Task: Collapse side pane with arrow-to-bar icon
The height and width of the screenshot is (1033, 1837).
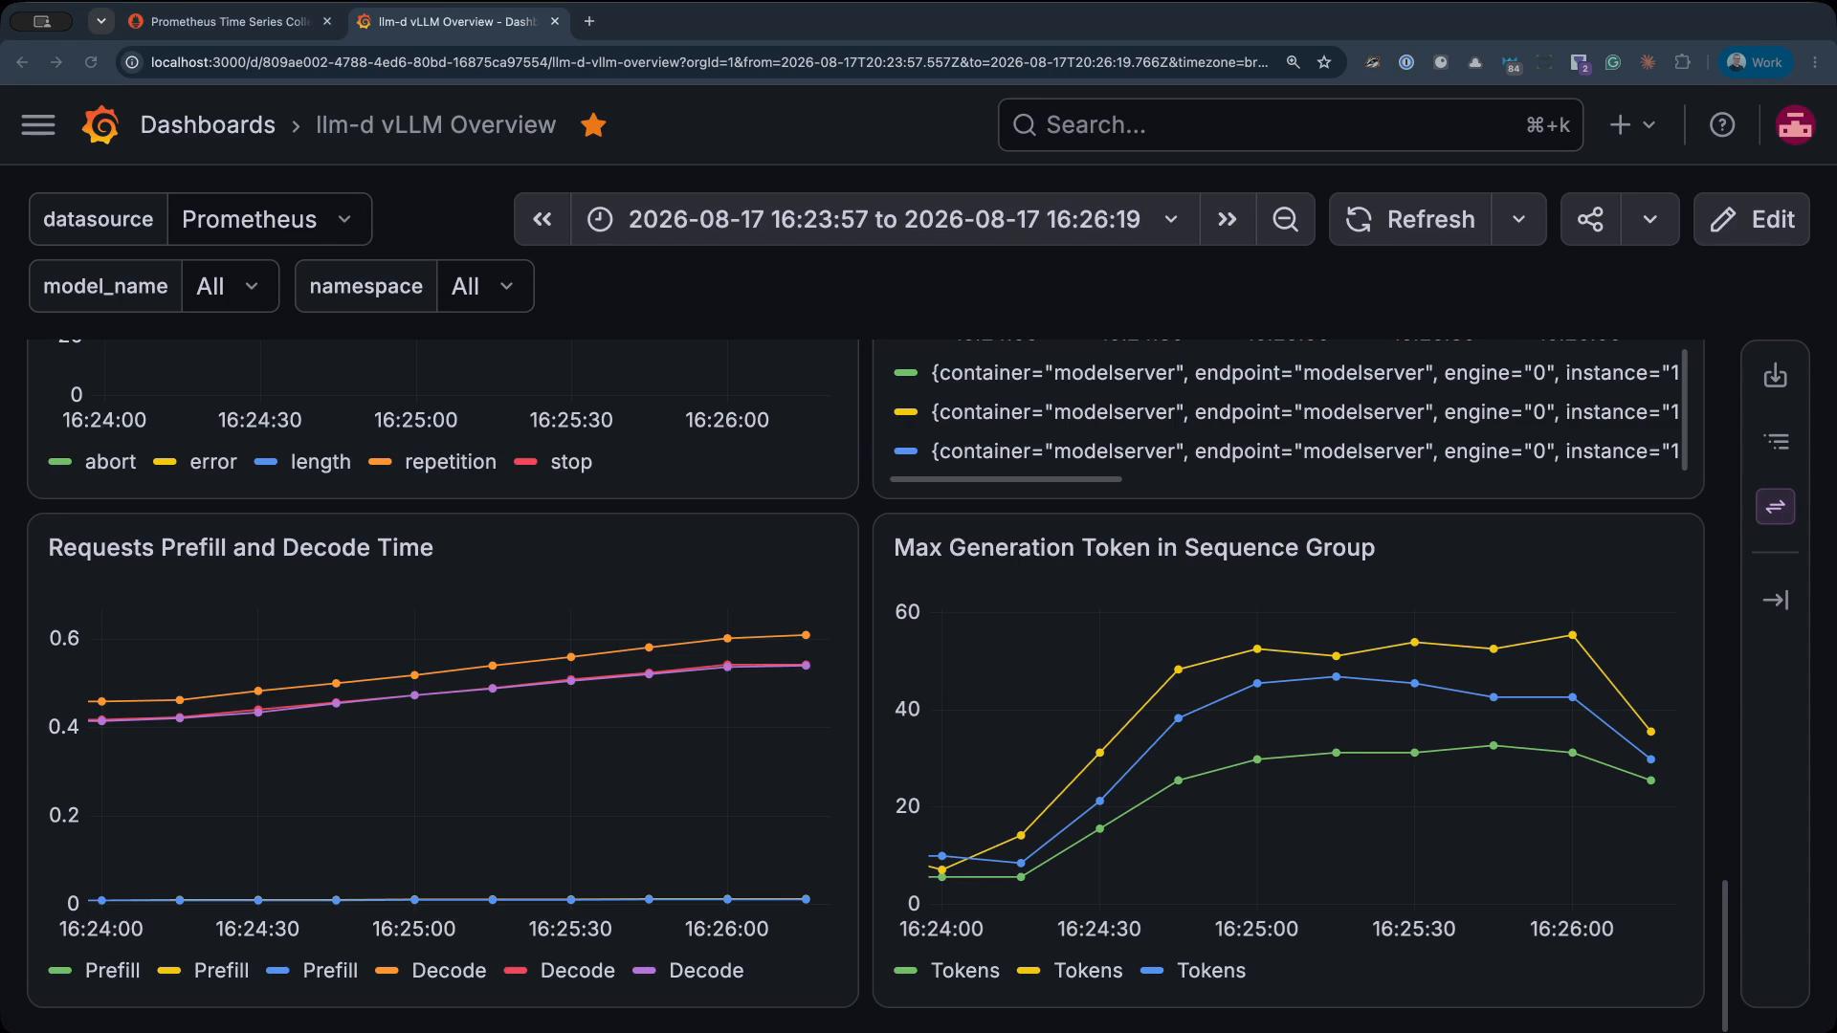Action: pos(1776,600)
